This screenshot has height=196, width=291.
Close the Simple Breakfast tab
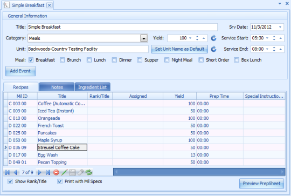click(50, 5)
